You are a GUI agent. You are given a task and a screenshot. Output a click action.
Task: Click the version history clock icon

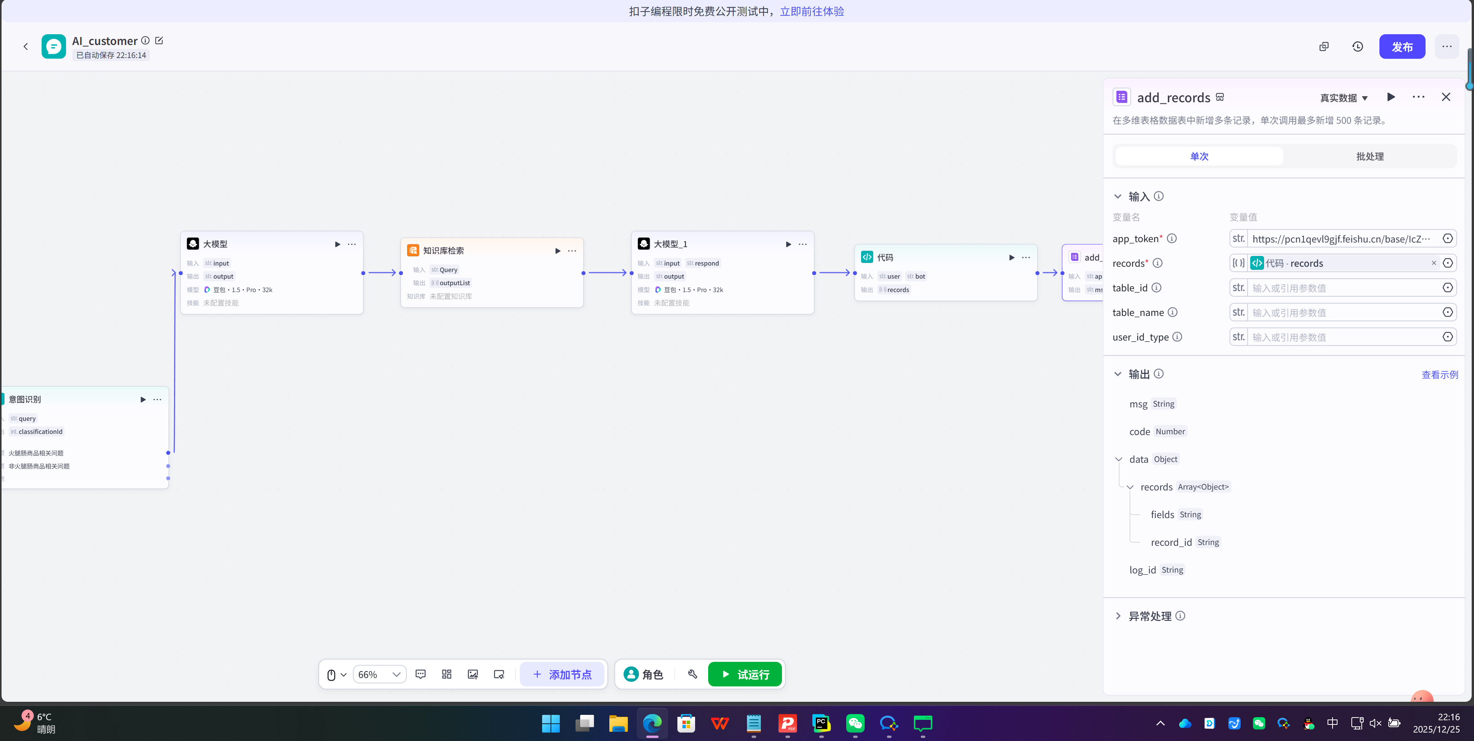(1357, 47)
